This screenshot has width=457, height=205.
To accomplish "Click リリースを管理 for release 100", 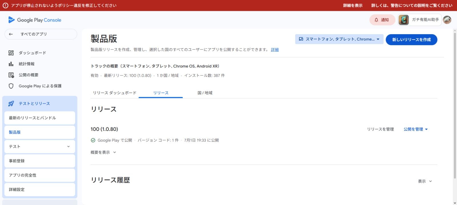I will click(x=380, y=129).
